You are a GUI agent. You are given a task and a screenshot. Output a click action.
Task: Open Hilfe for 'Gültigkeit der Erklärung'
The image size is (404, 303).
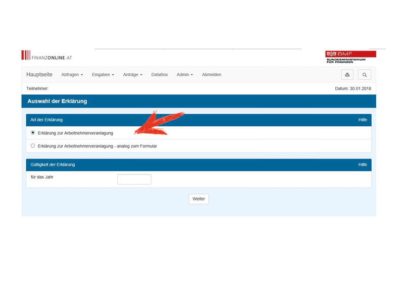coord(363,165)
